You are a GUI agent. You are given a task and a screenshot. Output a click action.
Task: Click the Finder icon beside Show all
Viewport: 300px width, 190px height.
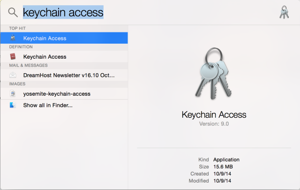13,105
